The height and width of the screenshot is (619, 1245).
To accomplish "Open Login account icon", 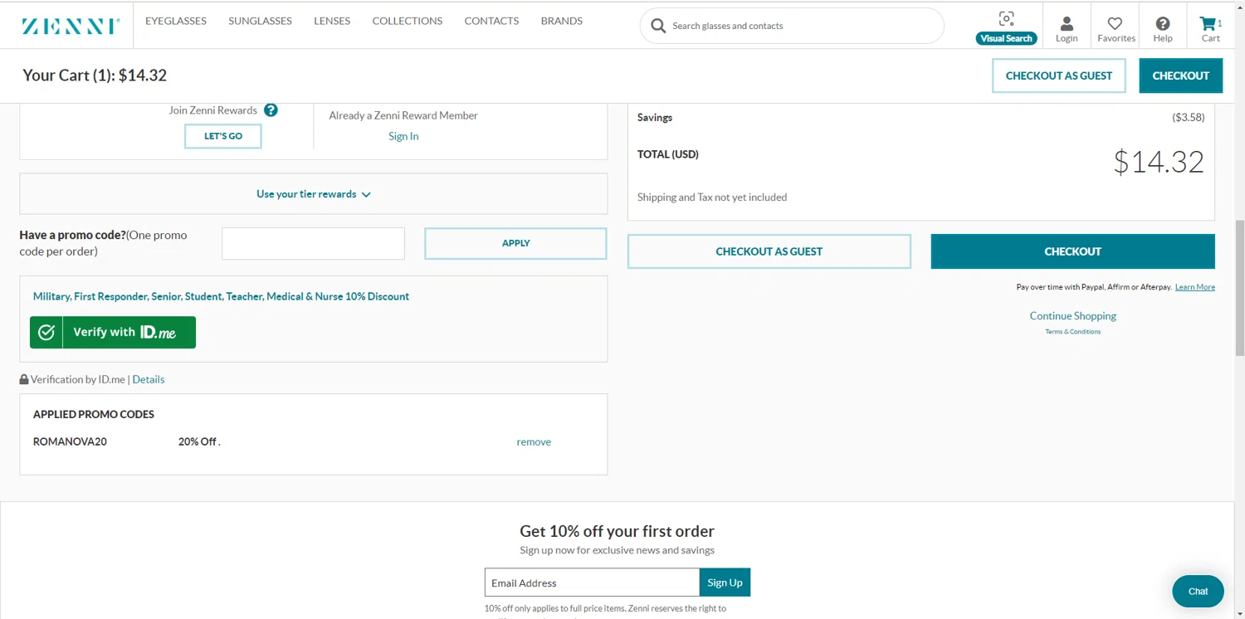I will click(x=1067, y=24).
